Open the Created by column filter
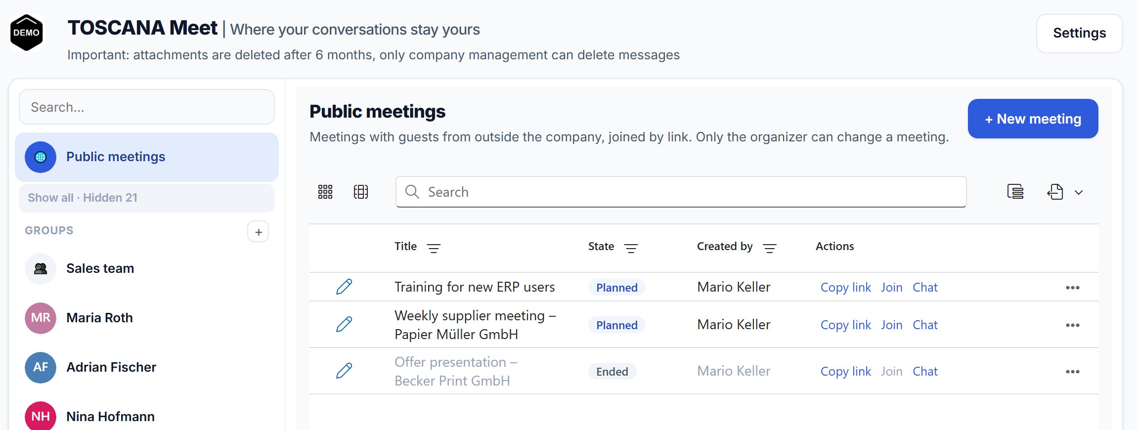 pos(770,248)
